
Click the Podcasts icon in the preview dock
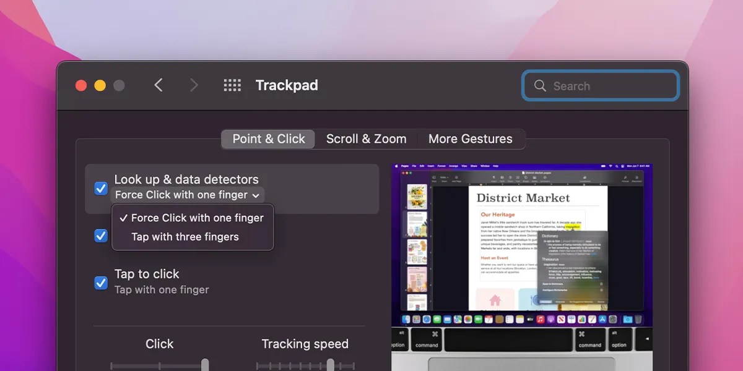[x=549, y=320]
